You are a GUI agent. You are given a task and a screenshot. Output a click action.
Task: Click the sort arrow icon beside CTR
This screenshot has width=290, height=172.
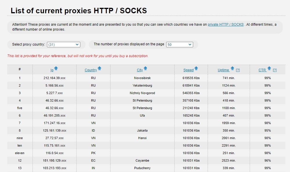[269, 68]
